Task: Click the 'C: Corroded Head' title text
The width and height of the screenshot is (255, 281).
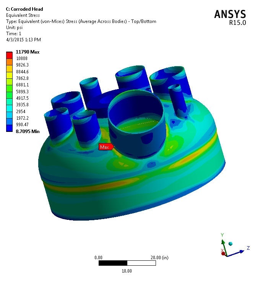Action: [25, 9]
